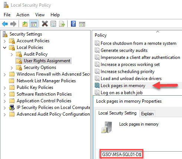Select the Lock pages in memory policy

123,86
